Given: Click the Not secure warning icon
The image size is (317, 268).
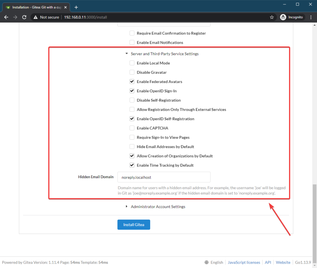Looking at the screenshot, I should pyautogui.click(x=36, y=17).
